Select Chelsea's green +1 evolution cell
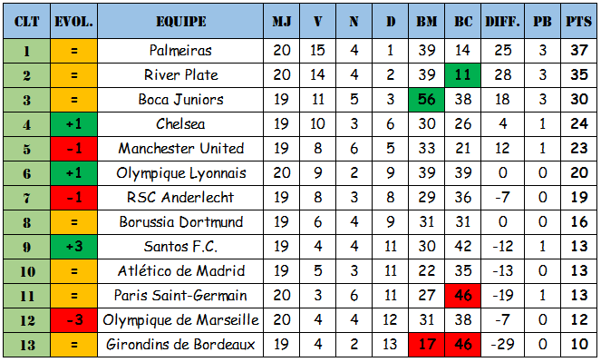 point(73,124)
